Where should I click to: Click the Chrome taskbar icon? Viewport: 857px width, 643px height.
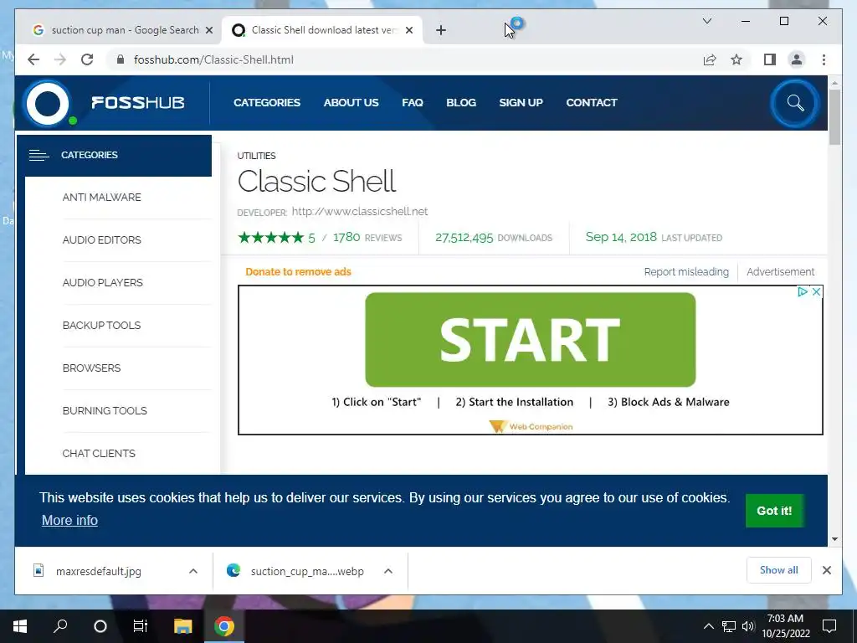224,626
